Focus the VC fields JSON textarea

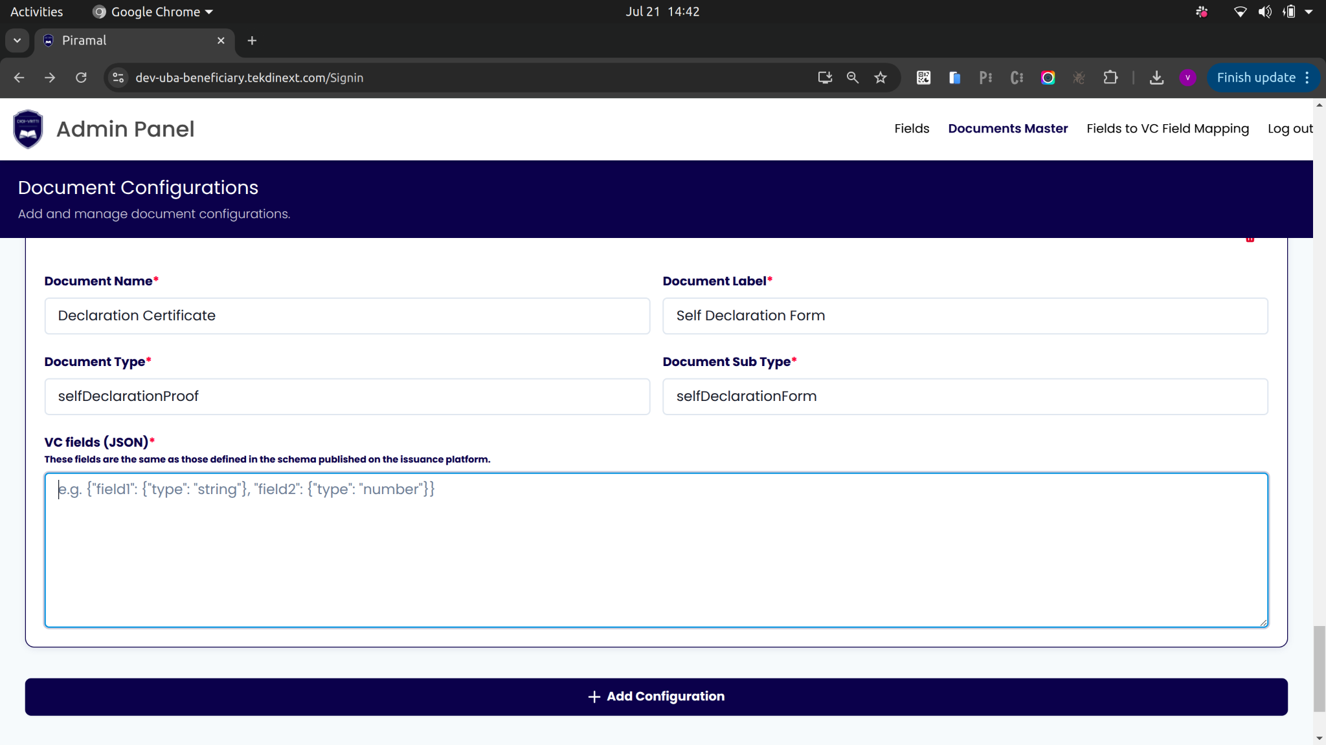tap(656, 550)
